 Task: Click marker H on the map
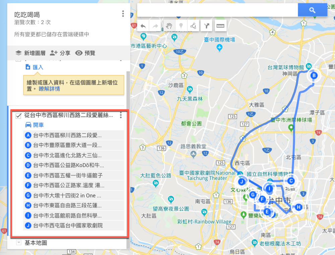[x=298, y=207]
